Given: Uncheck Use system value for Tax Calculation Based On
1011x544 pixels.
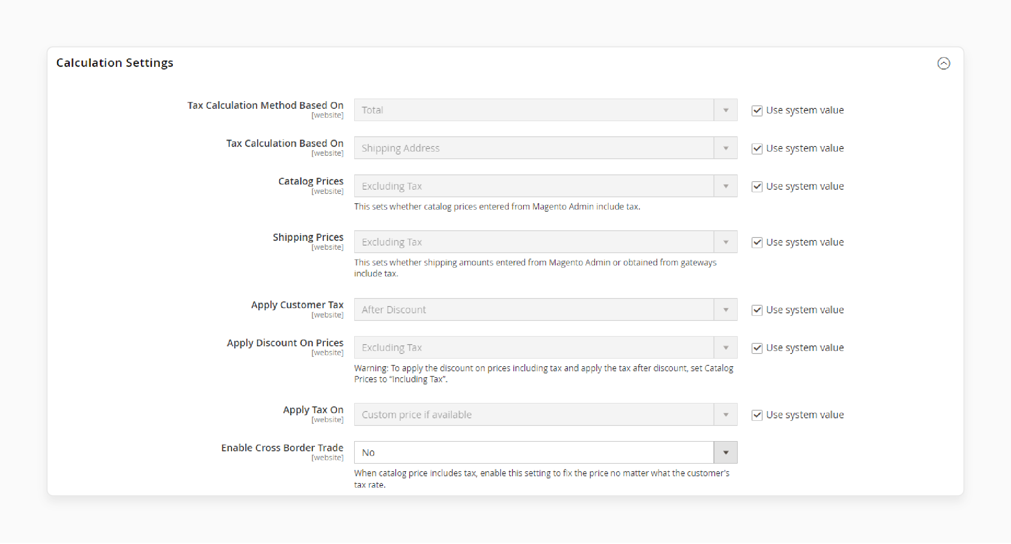Looking at the screenshot, I should pyautogui.click(x=757, y=149).
